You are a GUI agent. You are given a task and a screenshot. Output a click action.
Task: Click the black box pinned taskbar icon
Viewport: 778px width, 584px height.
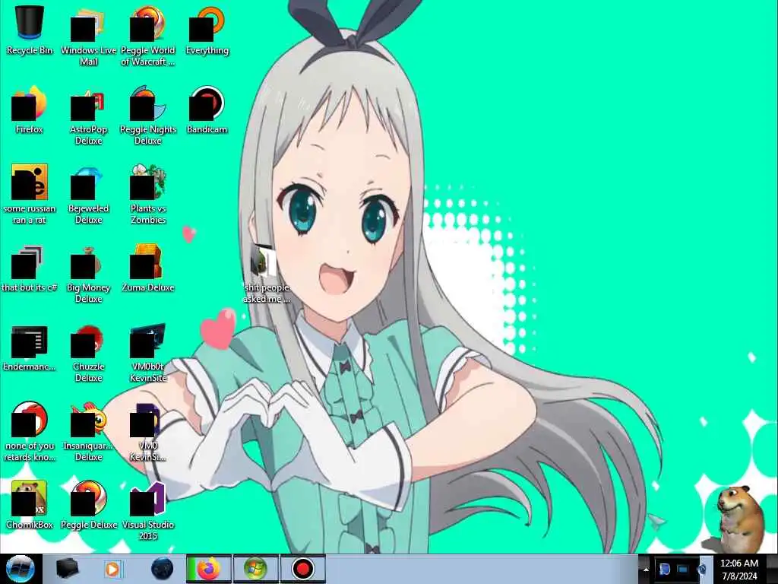point(67,569)
